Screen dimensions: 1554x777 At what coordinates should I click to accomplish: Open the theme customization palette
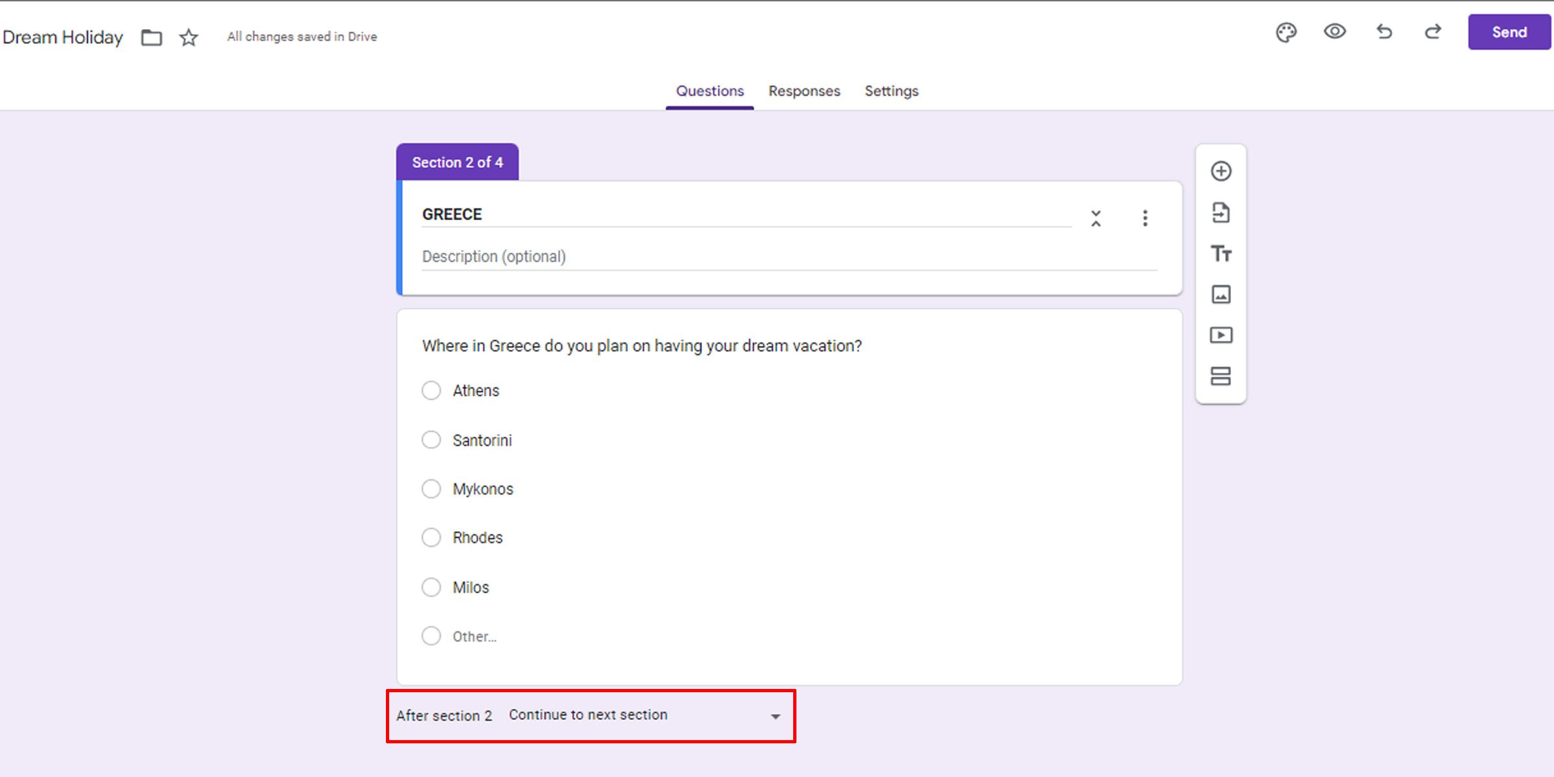coord(1287,32)
